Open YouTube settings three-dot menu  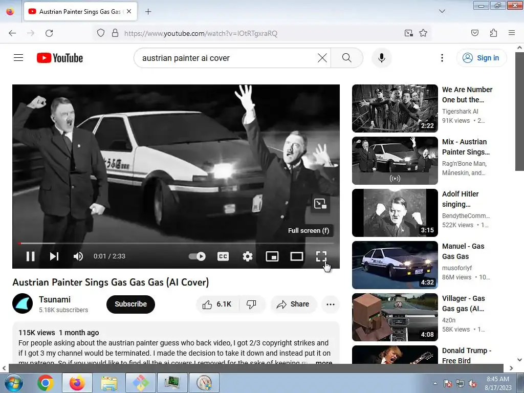[x=442, y=58]
